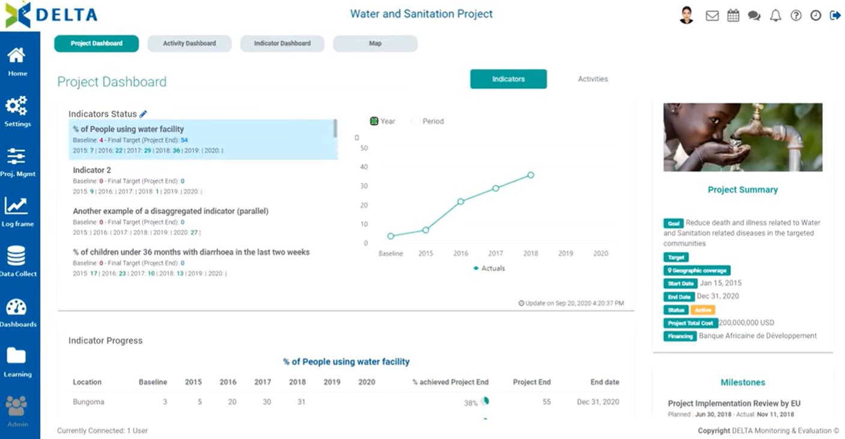The width and height of the screenshot is (845, 439).
Task: Check the notifications bell
Action: point(775,16)
